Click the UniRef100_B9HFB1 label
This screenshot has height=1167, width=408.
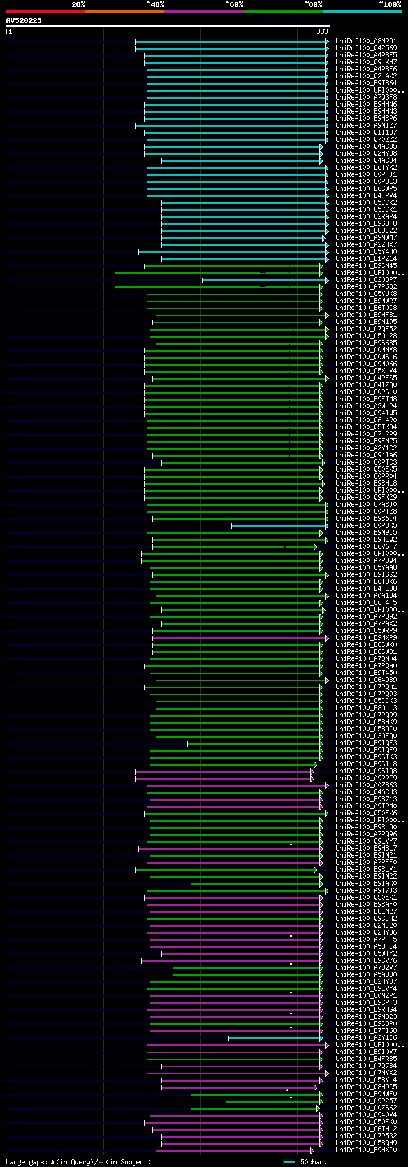coord(366,315)
